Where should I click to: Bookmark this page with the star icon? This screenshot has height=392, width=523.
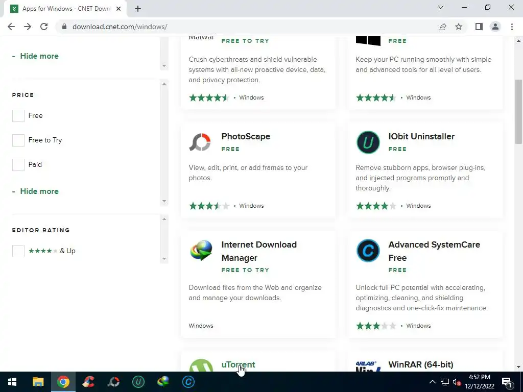point(459,27)
